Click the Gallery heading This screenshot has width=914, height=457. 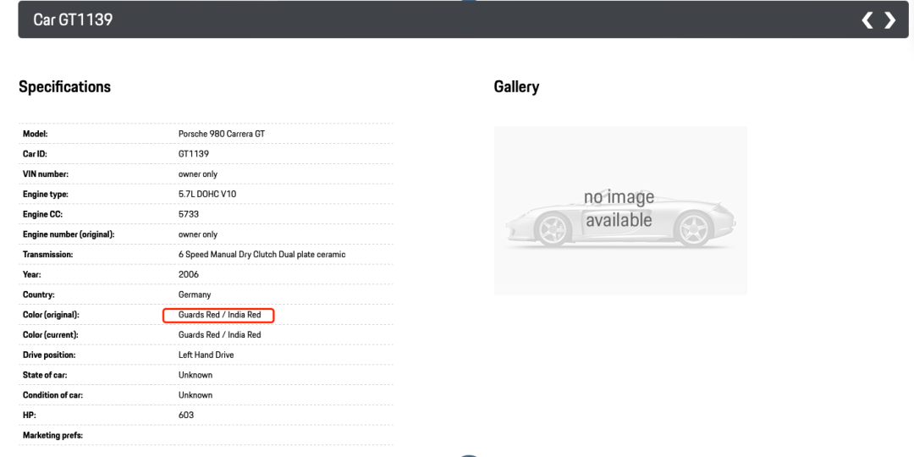[x=516, y=87]
